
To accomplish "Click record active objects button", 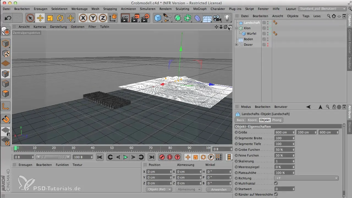I will [162, 157].
